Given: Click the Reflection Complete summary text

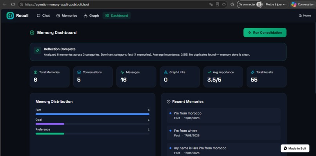Looking at the screenshot, I should (x=147, y=54).
